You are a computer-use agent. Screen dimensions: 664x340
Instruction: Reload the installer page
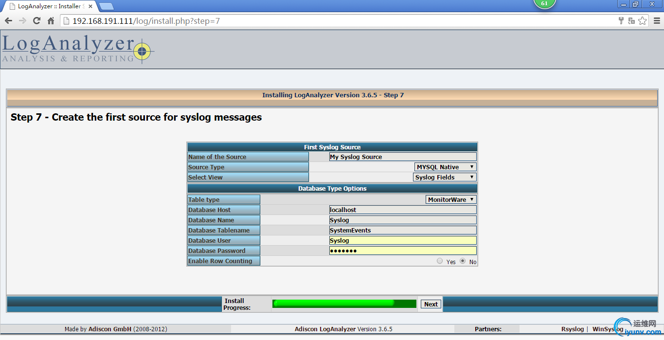(36, 21)
